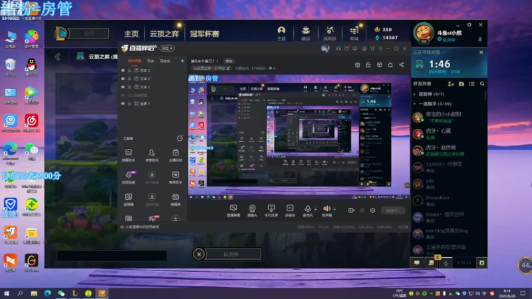Screen dimensions: 532x299
Task: Click share icon in streaming companion header
Action: click(x=402, y=64)
